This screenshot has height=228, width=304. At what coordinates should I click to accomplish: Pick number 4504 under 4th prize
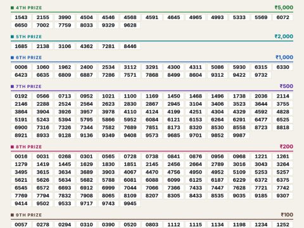pos(87,17)
